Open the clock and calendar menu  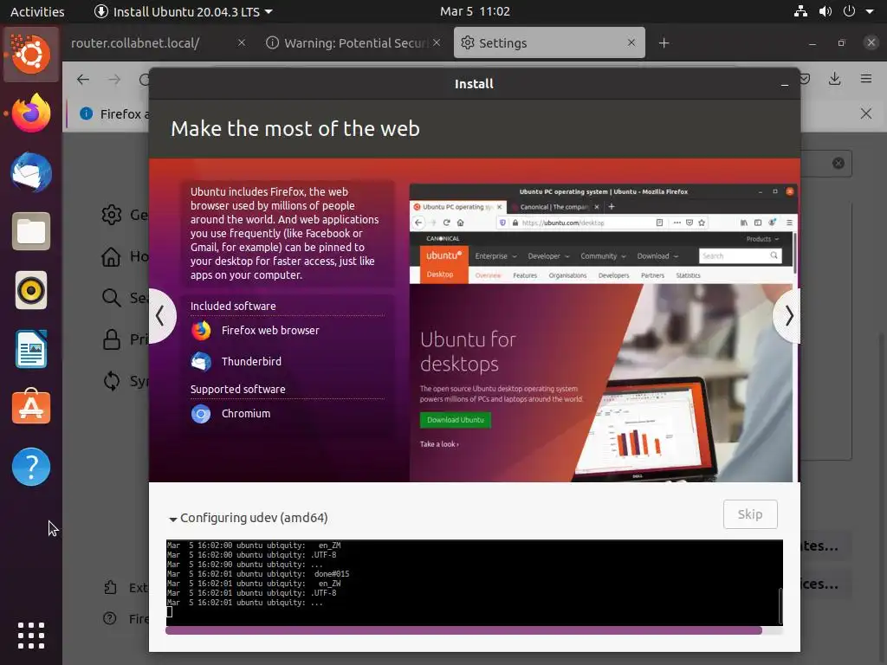[476, 11]
